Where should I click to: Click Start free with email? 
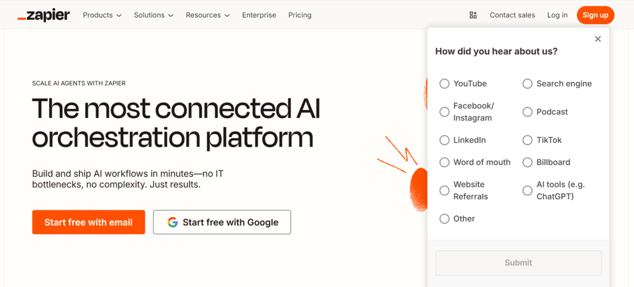88,222
